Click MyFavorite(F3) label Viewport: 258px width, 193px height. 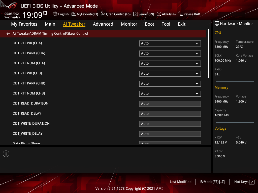pos(87,14)
